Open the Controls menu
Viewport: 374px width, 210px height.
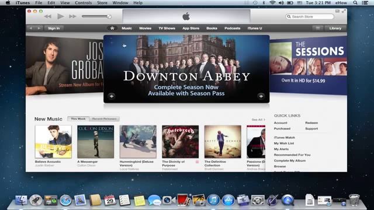(83, 3)
